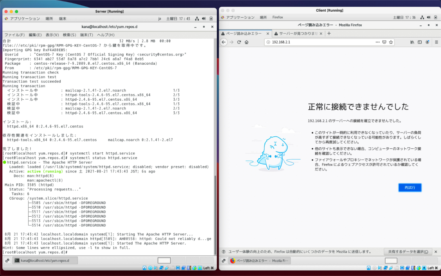The image size is (441, 276).
Task: Open the Firefox account icon
Action: click(427, 42)
